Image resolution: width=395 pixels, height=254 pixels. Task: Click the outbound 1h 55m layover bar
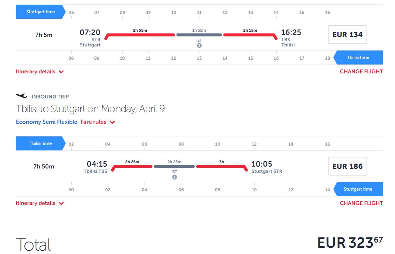pos(199,35)
